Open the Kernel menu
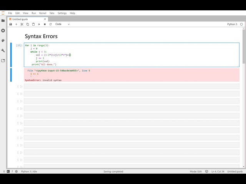Viewport: 246px width, 184px height. coord(43,13)
